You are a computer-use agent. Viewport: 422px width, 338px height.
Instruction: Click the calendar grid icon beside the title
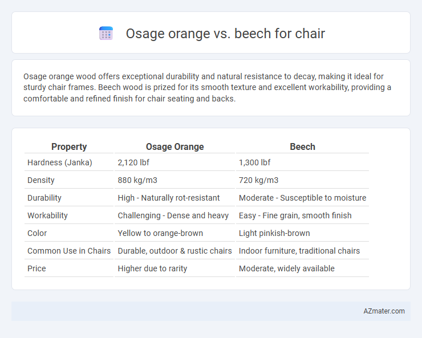[106, 33]
